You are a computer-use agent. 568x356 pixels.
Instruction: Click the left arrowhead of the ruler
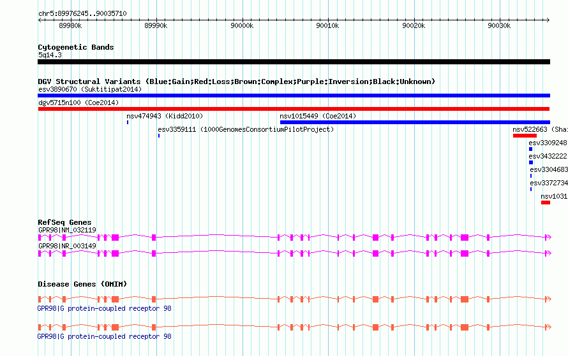(x=40, y=20)
